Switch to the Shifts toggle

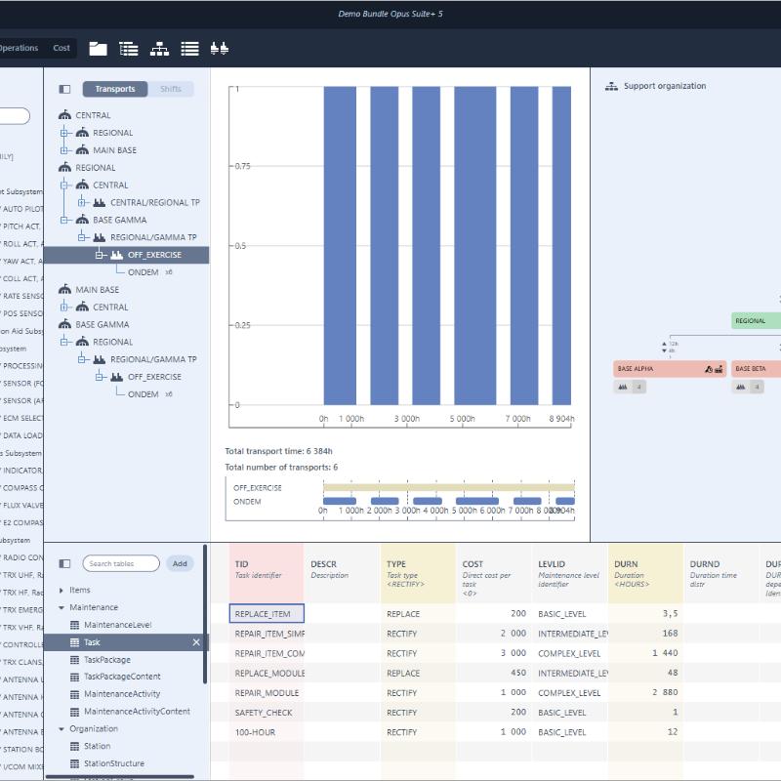click(171, 89)
